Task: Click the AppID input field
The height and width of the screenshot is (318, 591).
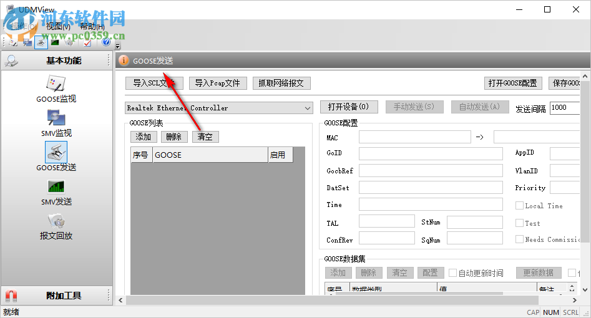Action: 565,154
